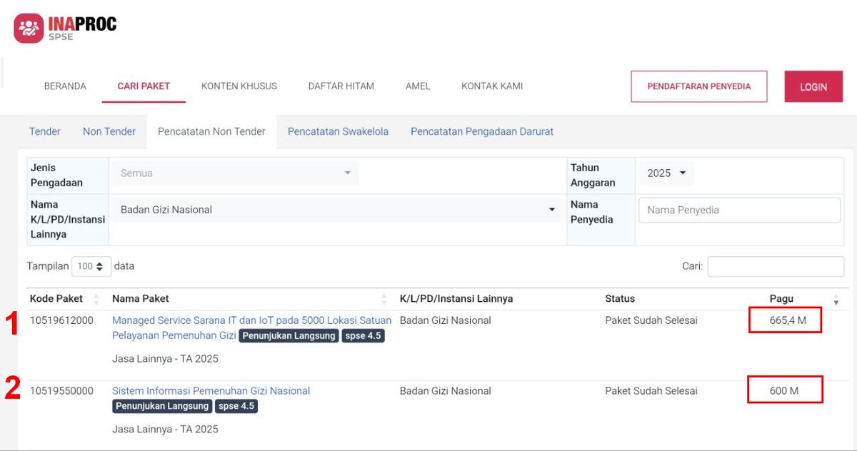Click the LOGIN button
This screenshot has width=857, height=451.
(x=813, y=86)
